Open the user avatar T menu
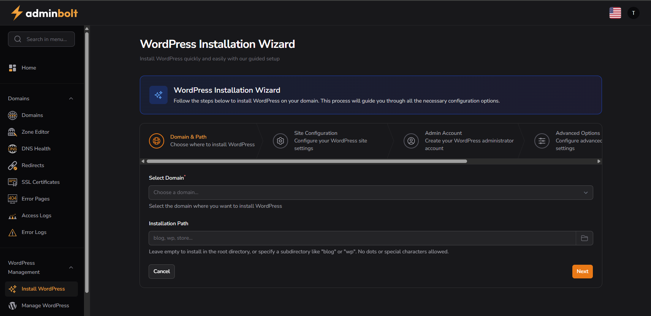Screen dimensions: 651x316 pos(634,13)
